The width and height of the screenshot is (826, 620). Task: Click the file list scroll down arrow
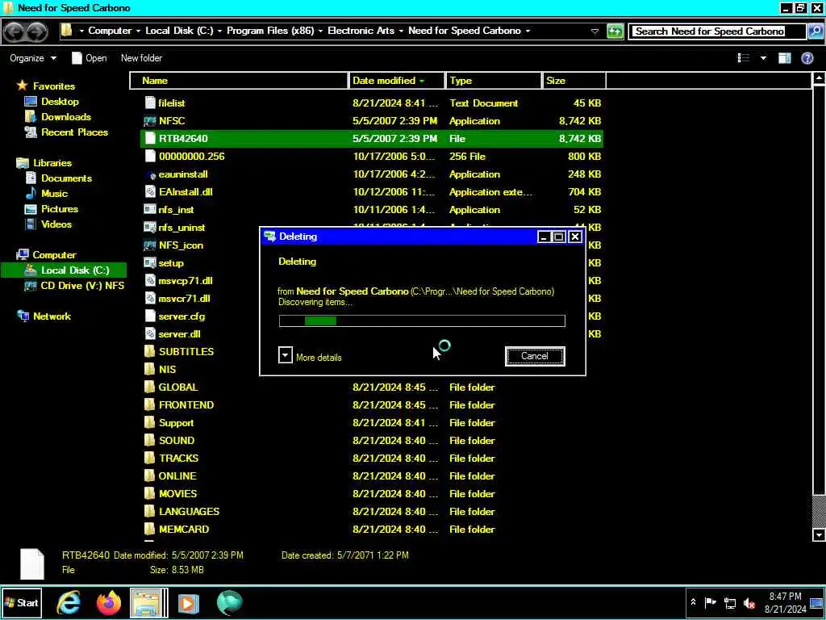(819, 535)
